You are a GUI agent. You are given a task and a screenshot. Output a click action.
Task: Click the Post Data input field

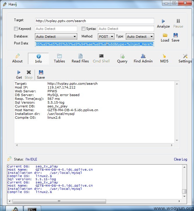pos(94,44)
